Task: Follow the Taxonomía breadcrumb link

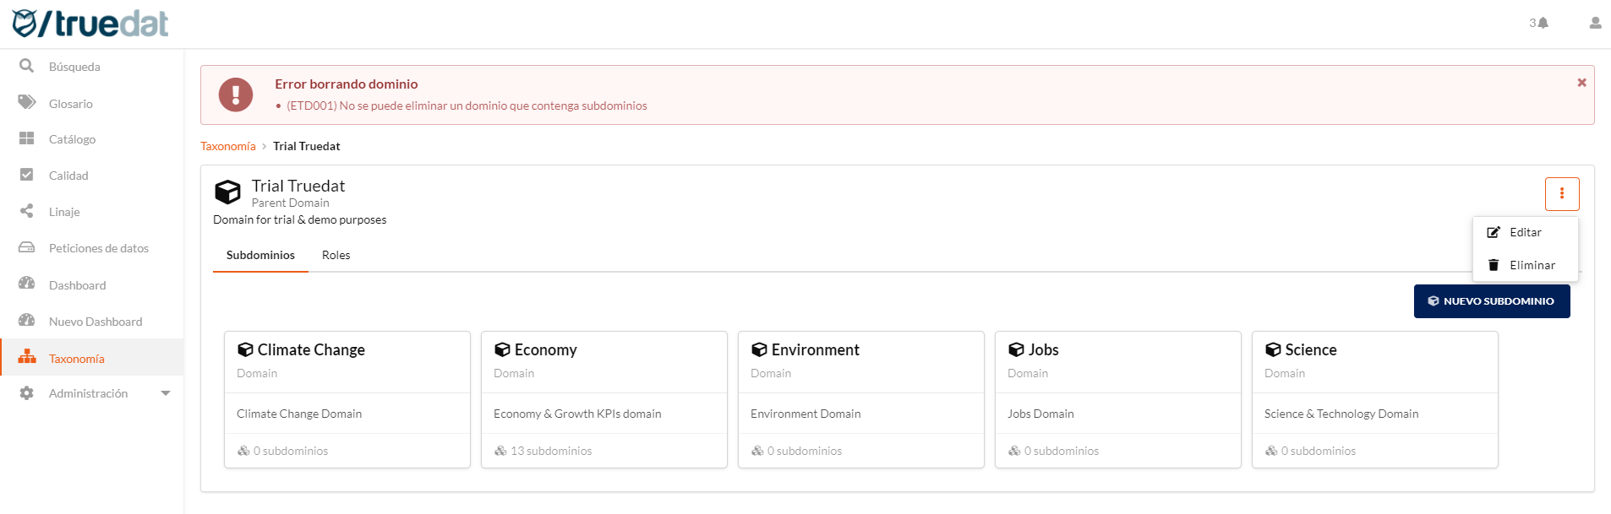Action: [228, 146]
